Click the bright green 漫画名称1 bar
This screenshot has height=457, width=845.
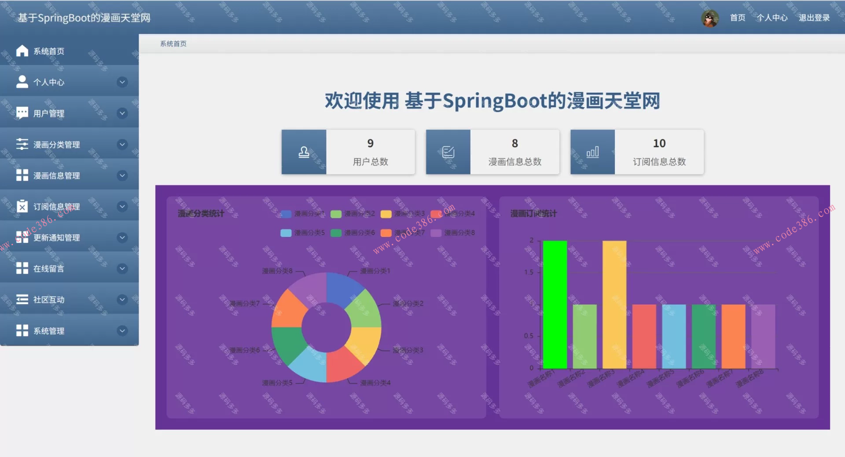555,305
